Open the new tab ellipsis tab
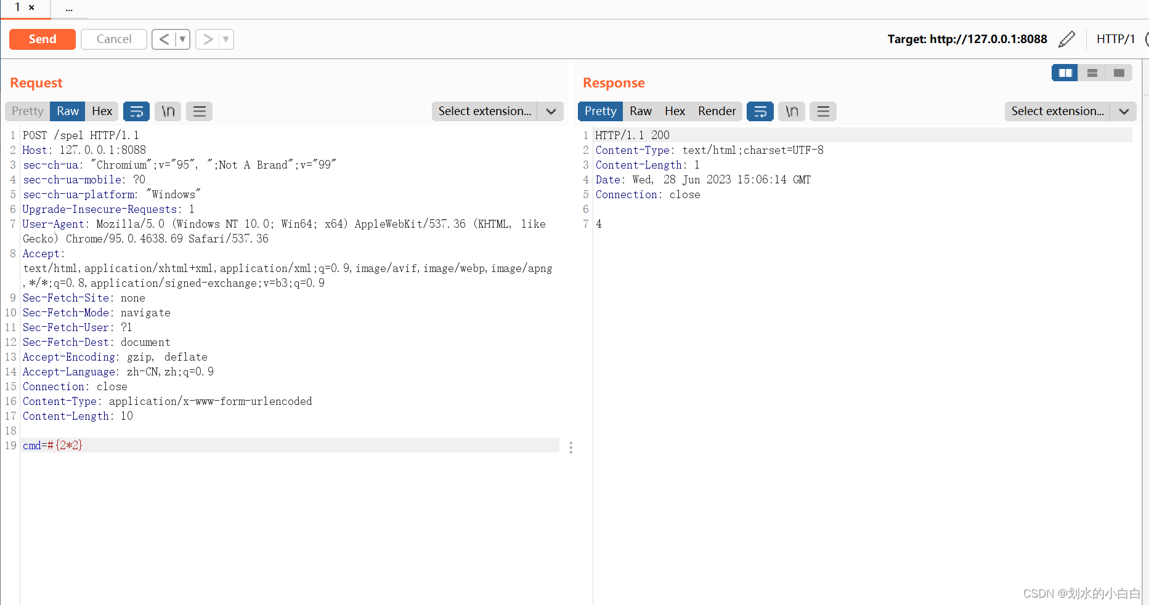The height and width of the screenshot is (605, 1149). pyautogui.click(x=69, y=9)
